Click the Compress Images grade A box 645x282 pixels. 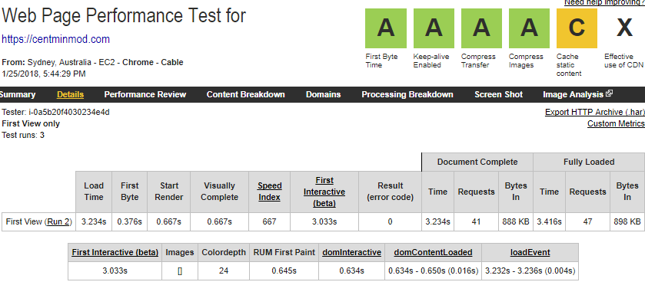tap(529, 28)
